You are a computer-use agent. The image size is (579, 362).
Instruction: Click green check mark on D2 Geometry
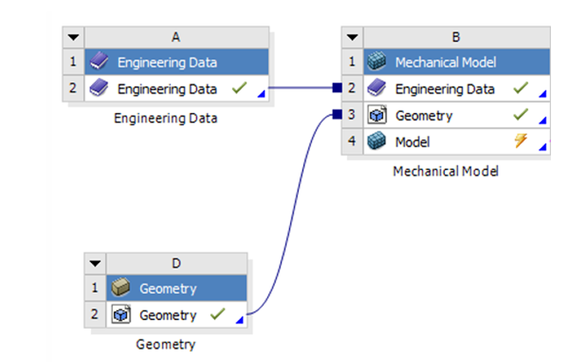tap(217, 315)
